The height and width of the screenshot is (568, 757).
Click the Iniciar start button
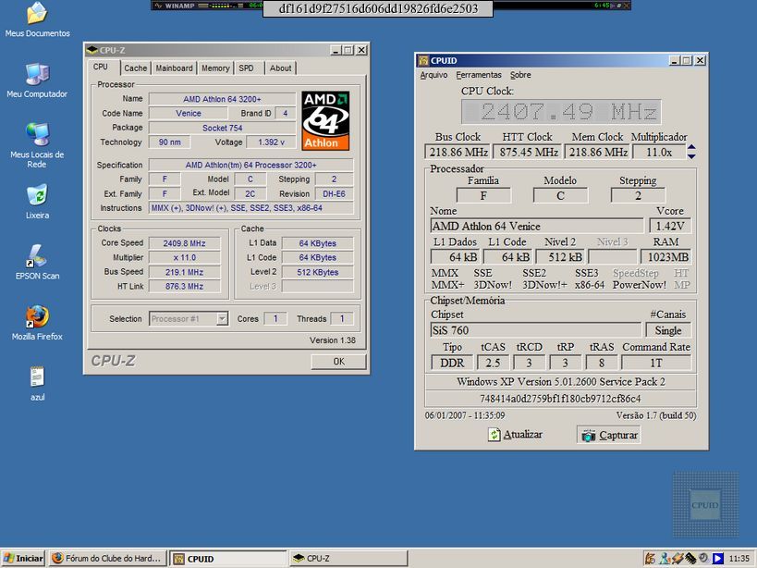[23, 559]
